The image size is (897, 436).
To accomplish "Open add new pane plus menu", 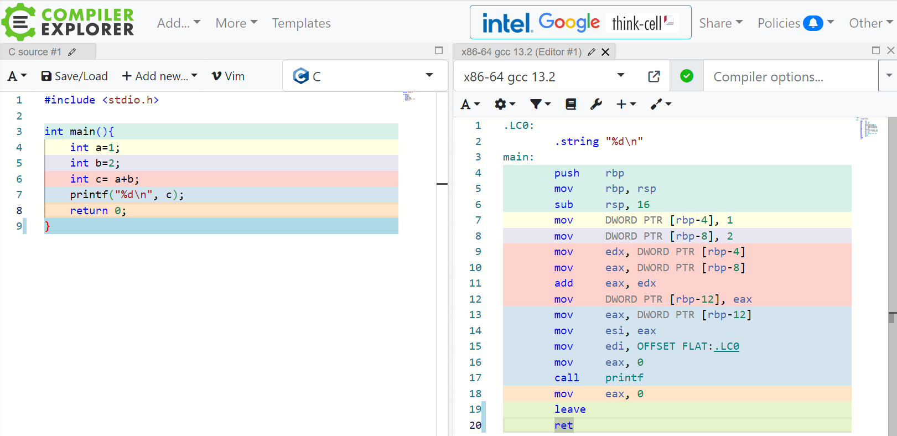I will 626,104.
